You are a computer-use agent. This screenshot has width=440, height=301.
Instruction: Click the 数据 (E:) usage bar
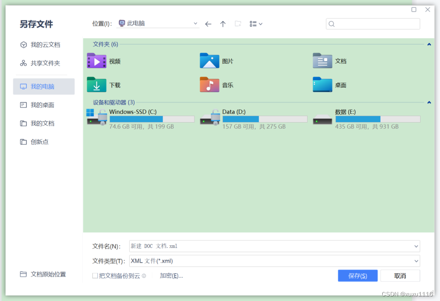tap(378, 119)
